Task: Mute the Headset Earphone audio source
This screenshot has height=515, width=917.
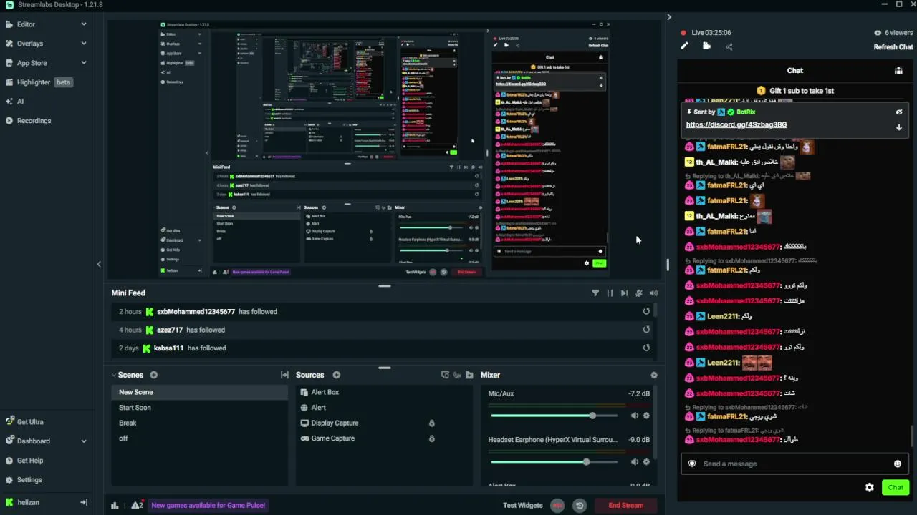Action: coord(634,462)
